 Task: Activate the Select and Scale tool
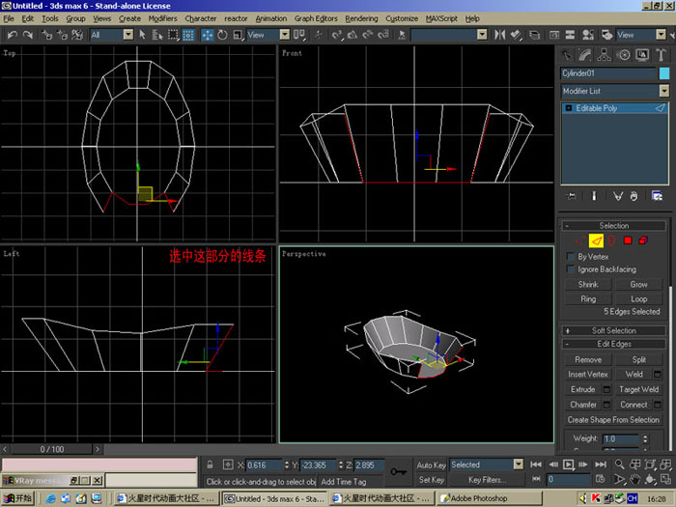coord(238,35)
